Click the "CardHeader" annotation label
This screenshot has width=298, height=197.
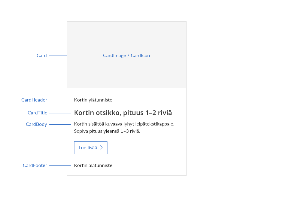[x=34, y=100]
